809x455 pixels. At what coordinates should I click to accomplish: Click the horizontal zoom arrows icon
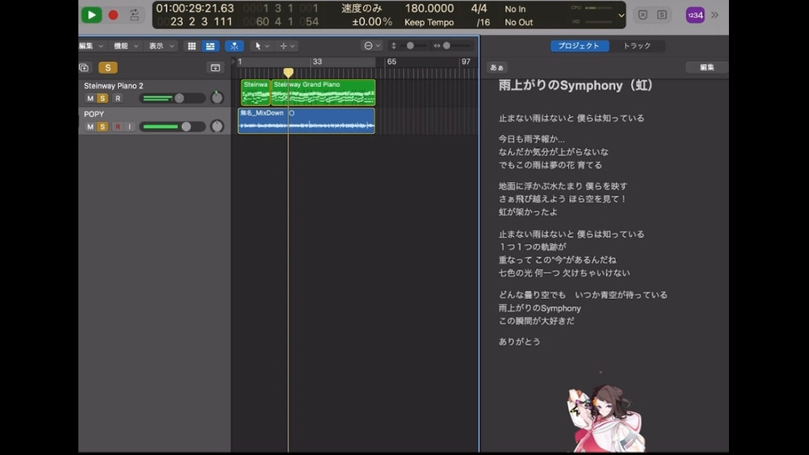tap(437, 45)
